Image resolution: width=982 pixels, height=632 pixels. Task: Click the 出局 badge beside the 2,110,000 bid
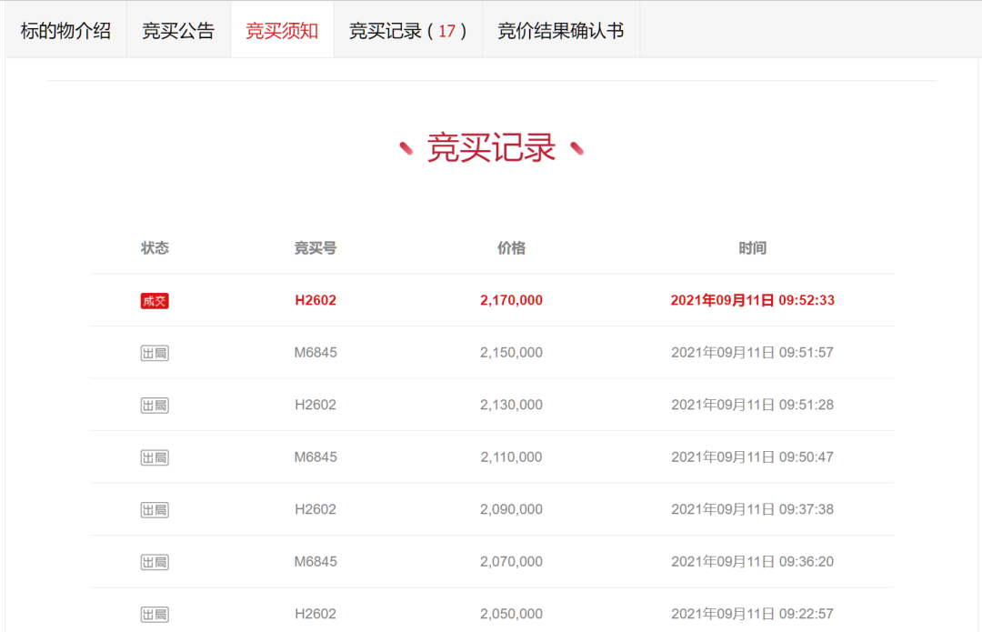pos(155,456)
